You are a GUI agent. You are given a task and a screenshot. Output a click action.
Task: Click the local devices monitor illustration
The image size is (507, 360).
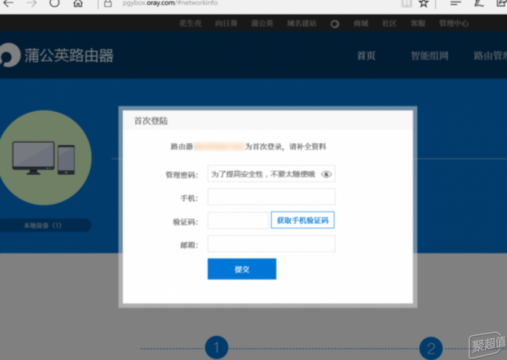pyautogui.click(x=43, y=157)
